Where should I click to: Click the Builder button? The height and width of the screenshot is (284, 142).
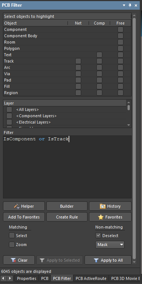click(x=67, y=206)
